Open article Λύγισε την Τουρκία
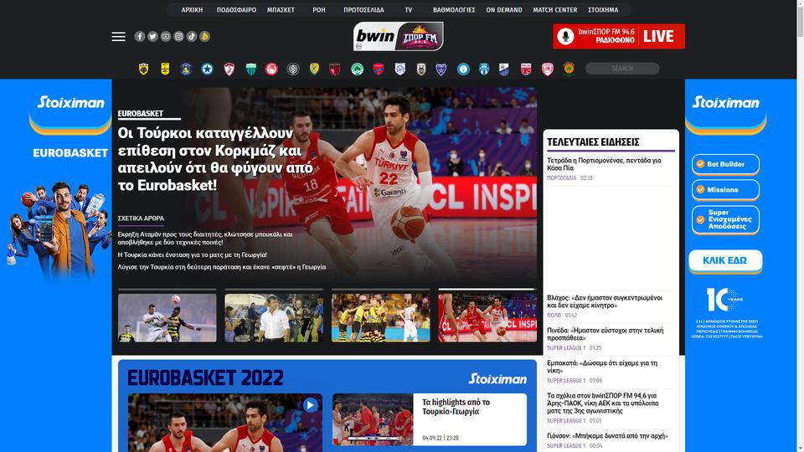Image resolution: width=804 pixels, height=452 pixels. [x=221, y=267]
